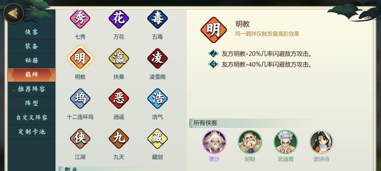Select the 万花 bond icon

click(119, 19)
